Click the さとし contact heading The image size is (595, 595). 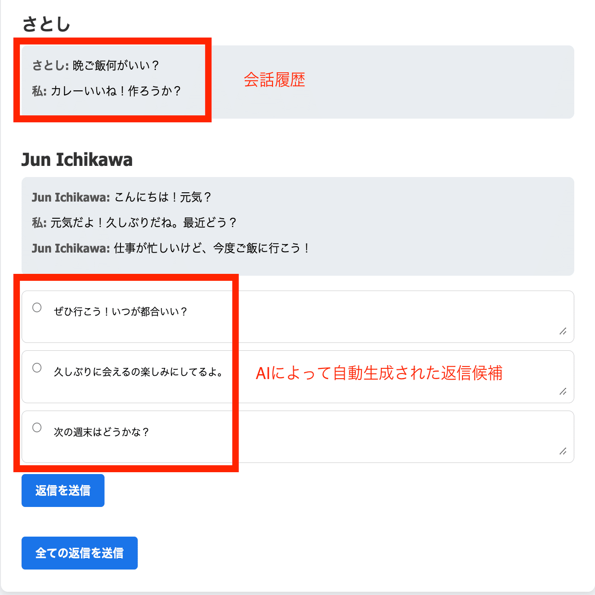click(48, 23)
